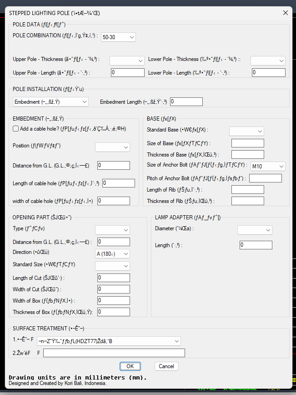
Task: Click the Length of cable hole field
Action: (x=119, y=183)
